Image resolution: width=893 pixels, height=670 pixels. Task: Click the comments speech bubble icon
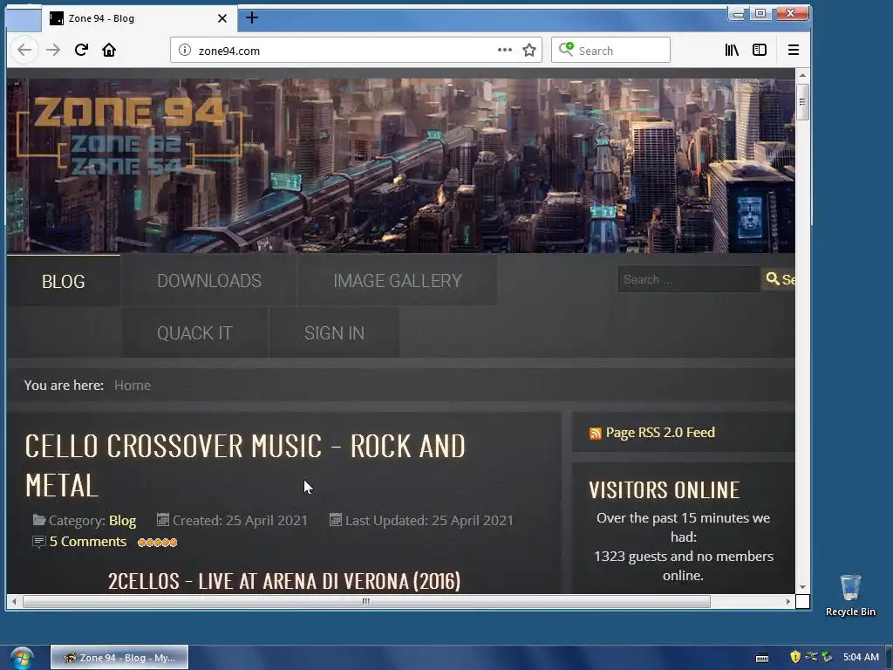38,542
